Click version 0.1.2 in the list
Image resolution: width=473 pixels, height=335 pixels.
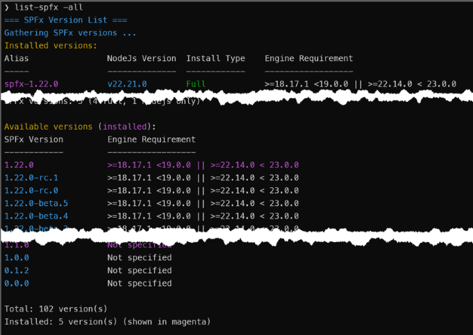[16, 270]
